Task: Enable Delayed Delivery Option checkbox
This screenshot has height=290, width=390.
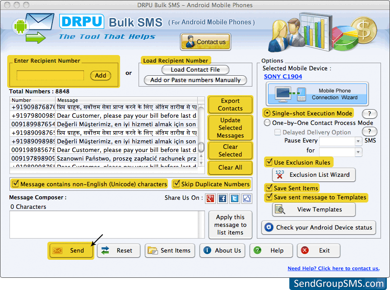Action: (277, 132)
